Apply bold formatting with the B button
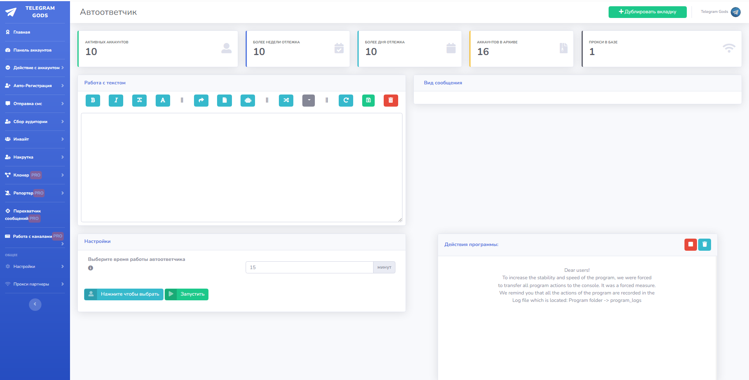The image size is (749, 380). click(x=93, y=100)
